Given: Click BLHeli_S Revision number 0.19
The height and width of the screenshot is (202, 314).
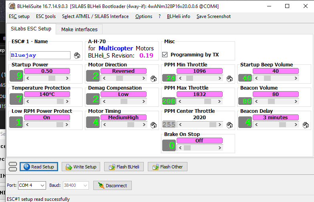Looking at the screenshot, I should tap(147, 55).
